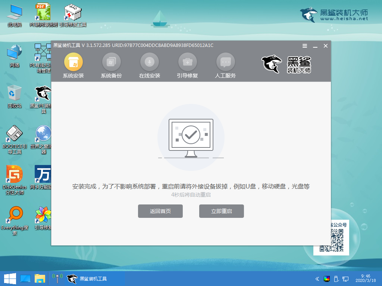Close the 黑鲨装机工具 window
The height and width of the screenshot is (286, 382).
click(x=325, y=46)
